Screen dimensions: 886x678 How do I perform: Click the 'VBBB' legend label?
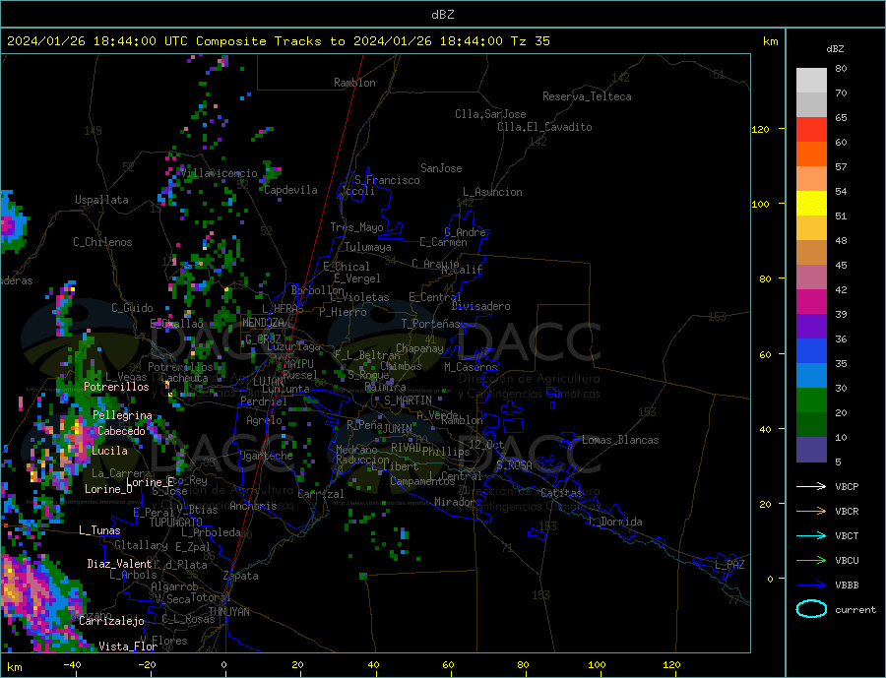click(x=847, y=586)
